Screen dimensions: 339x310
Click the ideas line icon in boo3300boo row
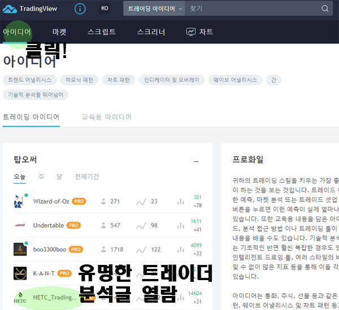[141, 250]
